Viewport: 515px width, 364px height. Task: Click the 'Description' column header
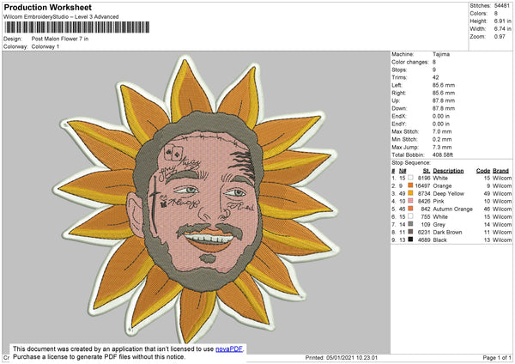tap(448, 171)
